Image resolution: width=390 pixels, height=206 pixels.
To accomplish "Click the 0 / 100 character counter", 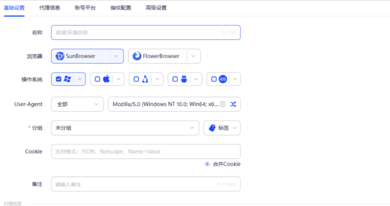I will point(229,33).
